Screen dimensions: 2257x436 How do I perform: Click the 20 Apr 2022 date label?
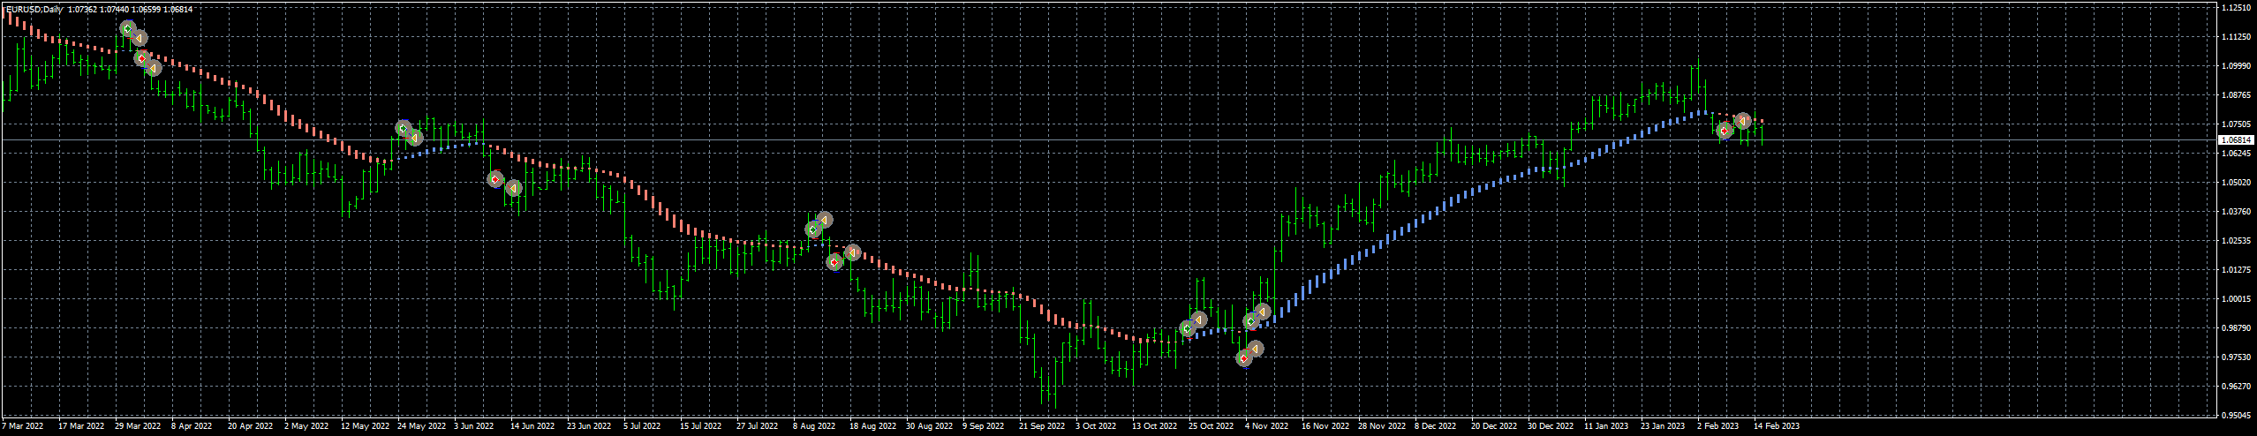click(x=251, y=426)
